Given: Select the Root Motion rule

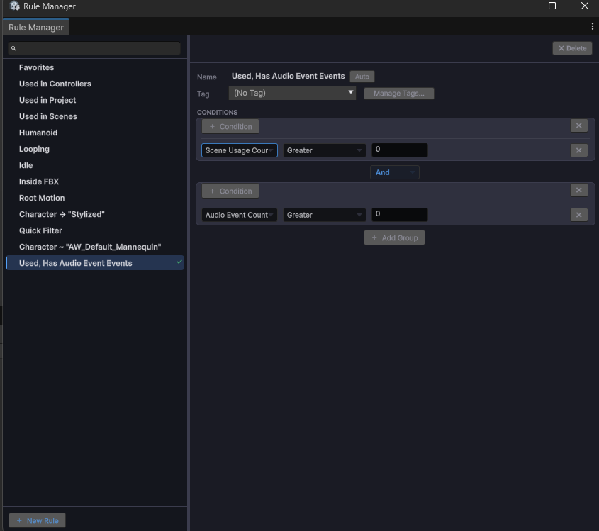Looking at the screenshot, I should pos(95,199).
